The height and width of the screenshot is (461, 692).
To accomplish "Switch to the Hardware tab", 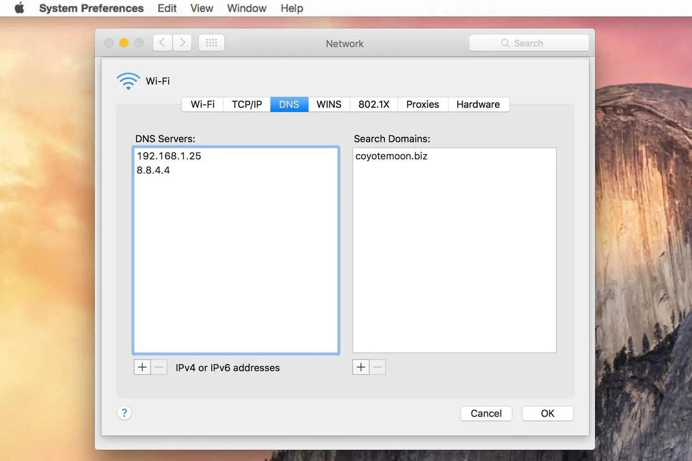I will 478,105.
